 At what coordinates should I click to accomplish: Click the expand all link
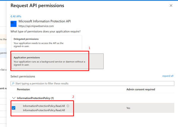168,76
